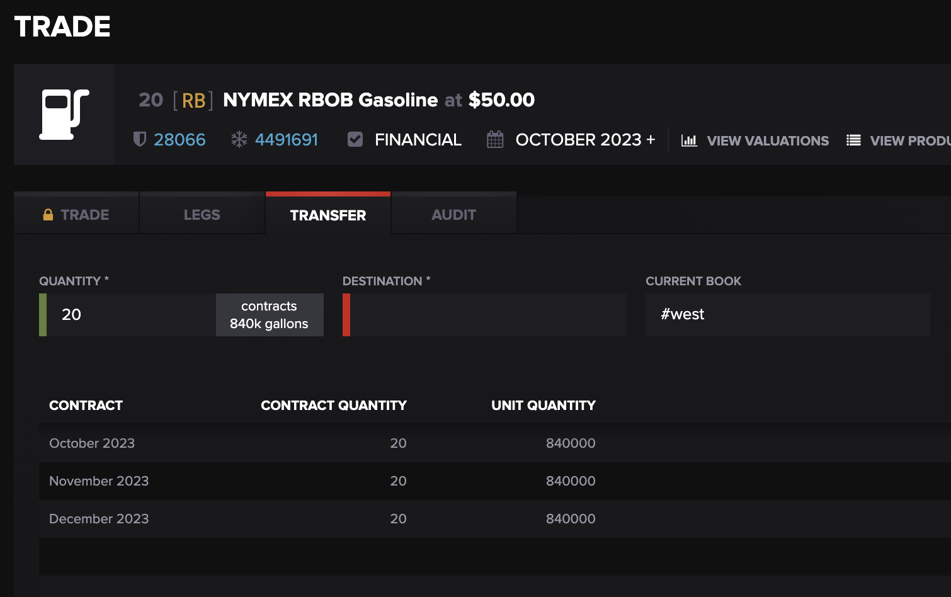Select the November 2023 contract row
The image size is (951, 597).
99,481
